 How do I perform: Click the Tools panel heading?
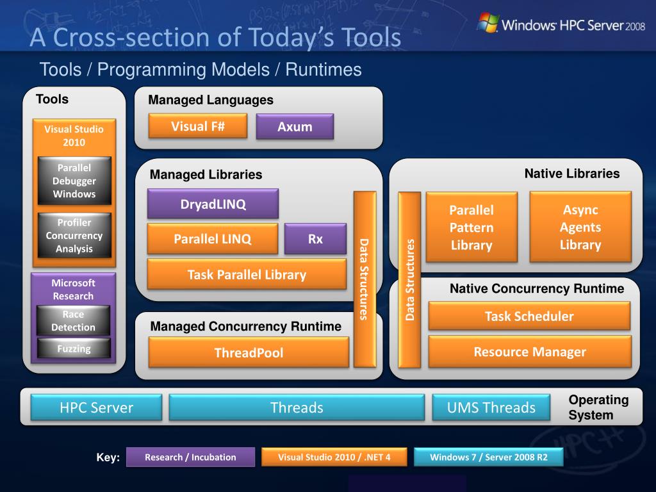53,99
